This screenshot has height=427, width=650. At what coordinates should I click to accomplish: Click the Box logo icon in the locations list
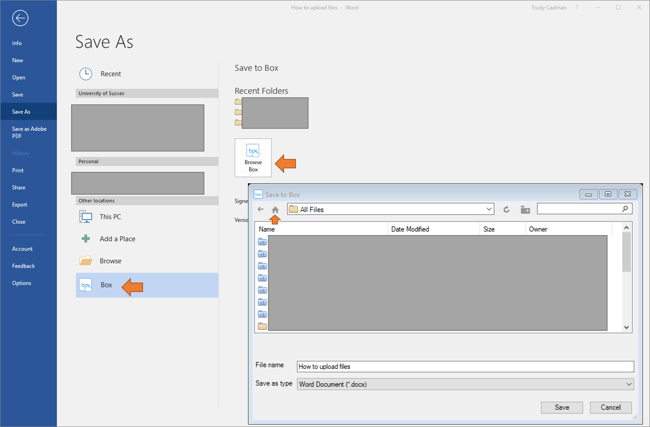86,285
